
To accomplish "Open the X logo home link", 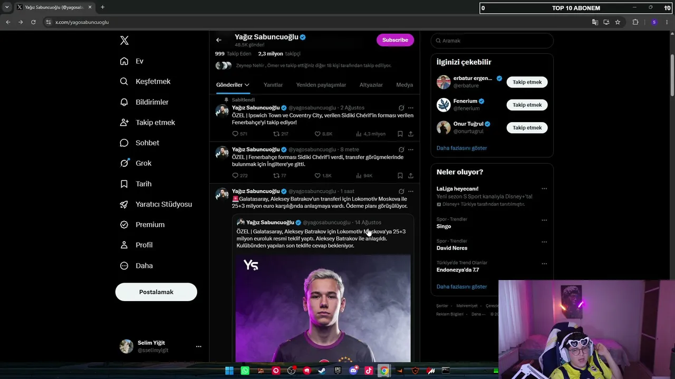I will point(124,41).
